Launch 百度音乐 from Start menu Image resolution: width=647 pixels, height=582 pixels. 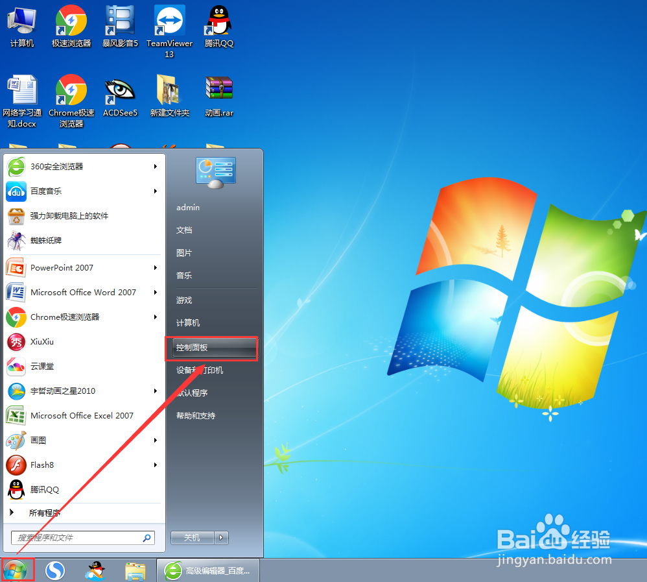[x=82, y=191]
